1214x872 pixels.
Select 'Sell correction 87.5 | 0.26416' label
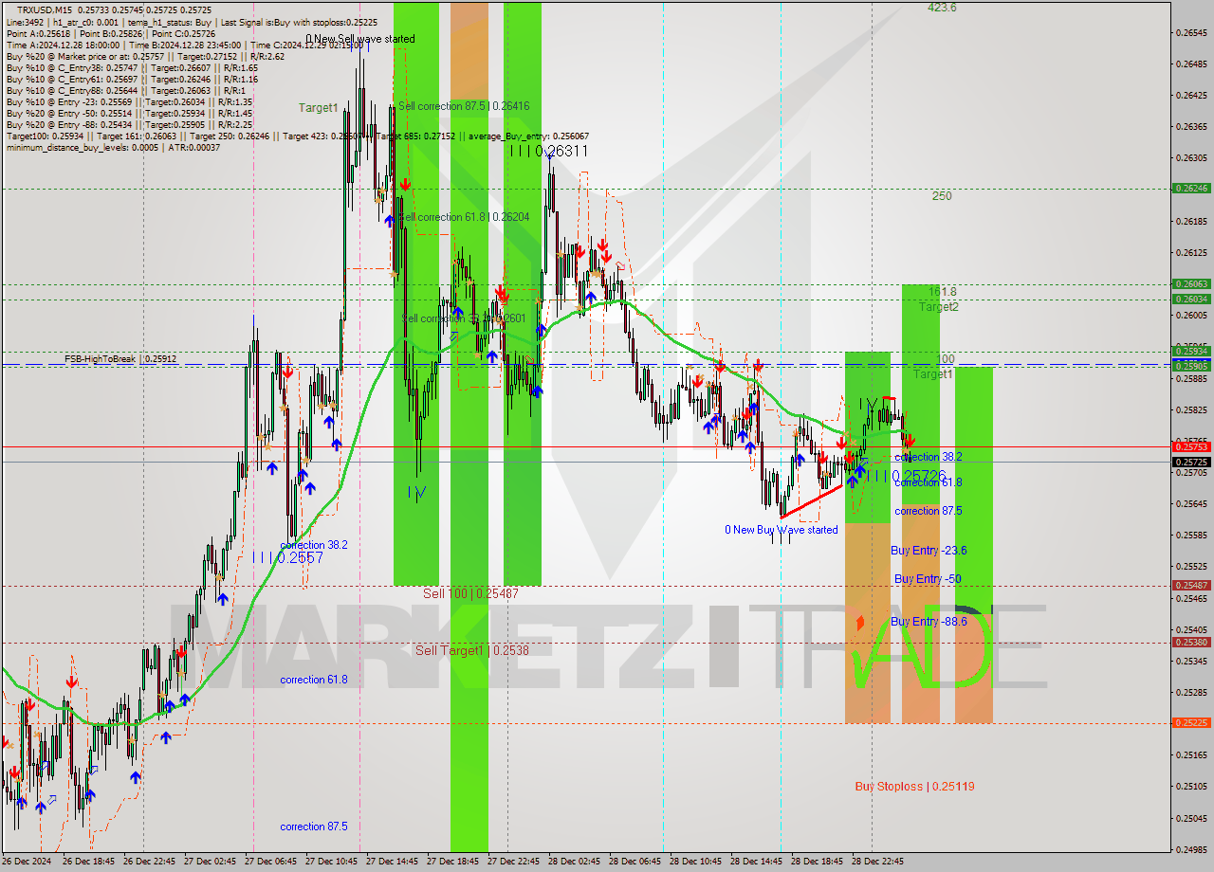(x=463, y=106)
